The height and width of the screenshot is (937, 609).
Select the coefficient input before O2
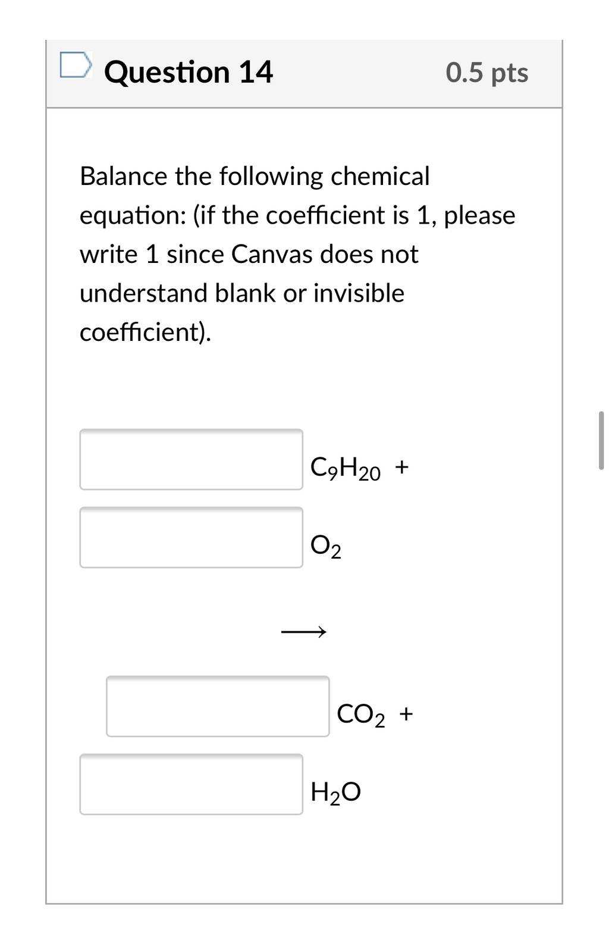[192, 537]
